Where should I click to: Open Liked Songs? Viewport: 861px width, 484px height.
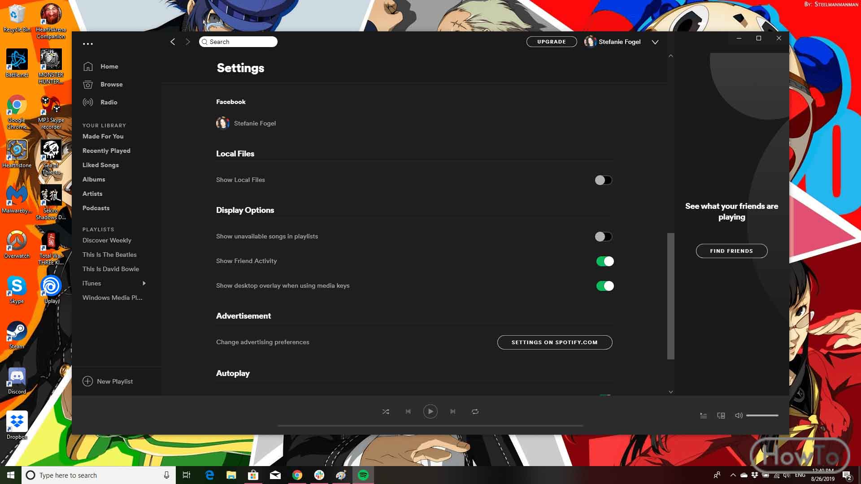100,165
